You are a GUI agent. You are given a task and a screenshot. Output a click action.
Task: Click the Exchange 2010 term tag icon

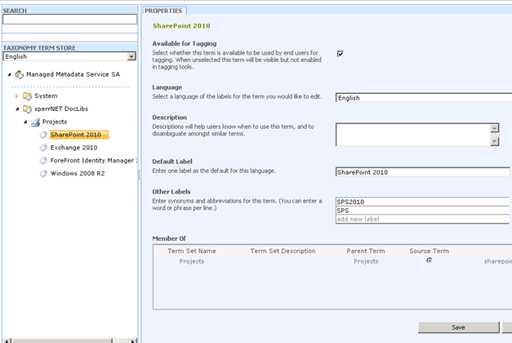[x=43, y=148]
